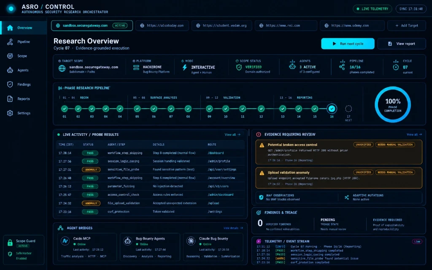Click Run next cycle button
This screenshot has height=270, width=432.
click(x=348, y=43)
